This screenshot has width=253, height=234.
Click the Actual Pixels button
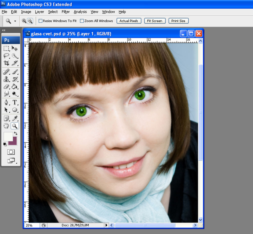tap(129, 21)
